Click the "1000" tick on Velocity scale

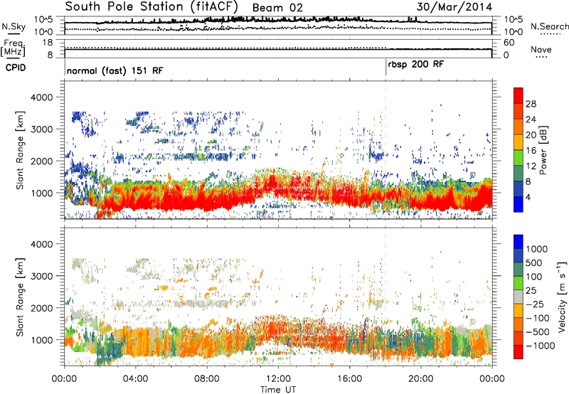(x=537, y=249)
